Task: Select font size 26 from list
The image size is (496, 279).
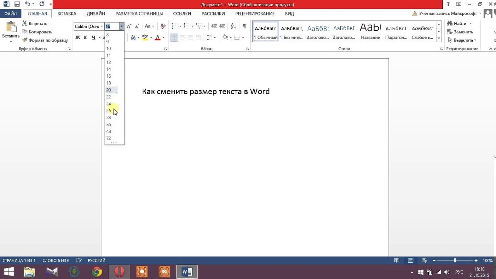Action: click(114, 111)
